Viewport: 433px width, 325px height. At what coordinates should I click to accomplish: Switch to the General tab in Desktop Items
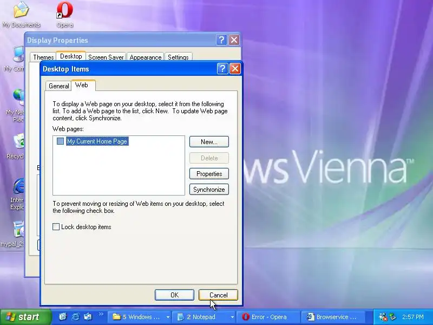click(x=58, y=86)
